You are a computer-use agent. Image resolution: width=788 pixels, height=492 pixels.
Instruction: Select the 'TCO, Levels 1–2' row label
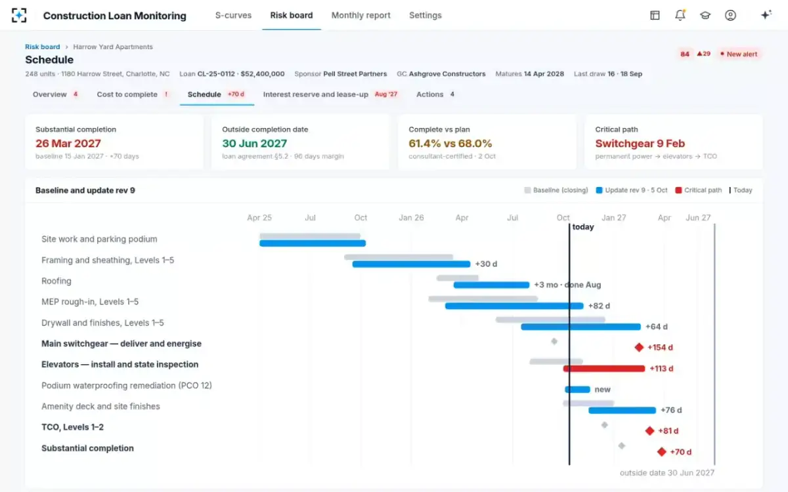pyautogui.click(x=72, y=427)
